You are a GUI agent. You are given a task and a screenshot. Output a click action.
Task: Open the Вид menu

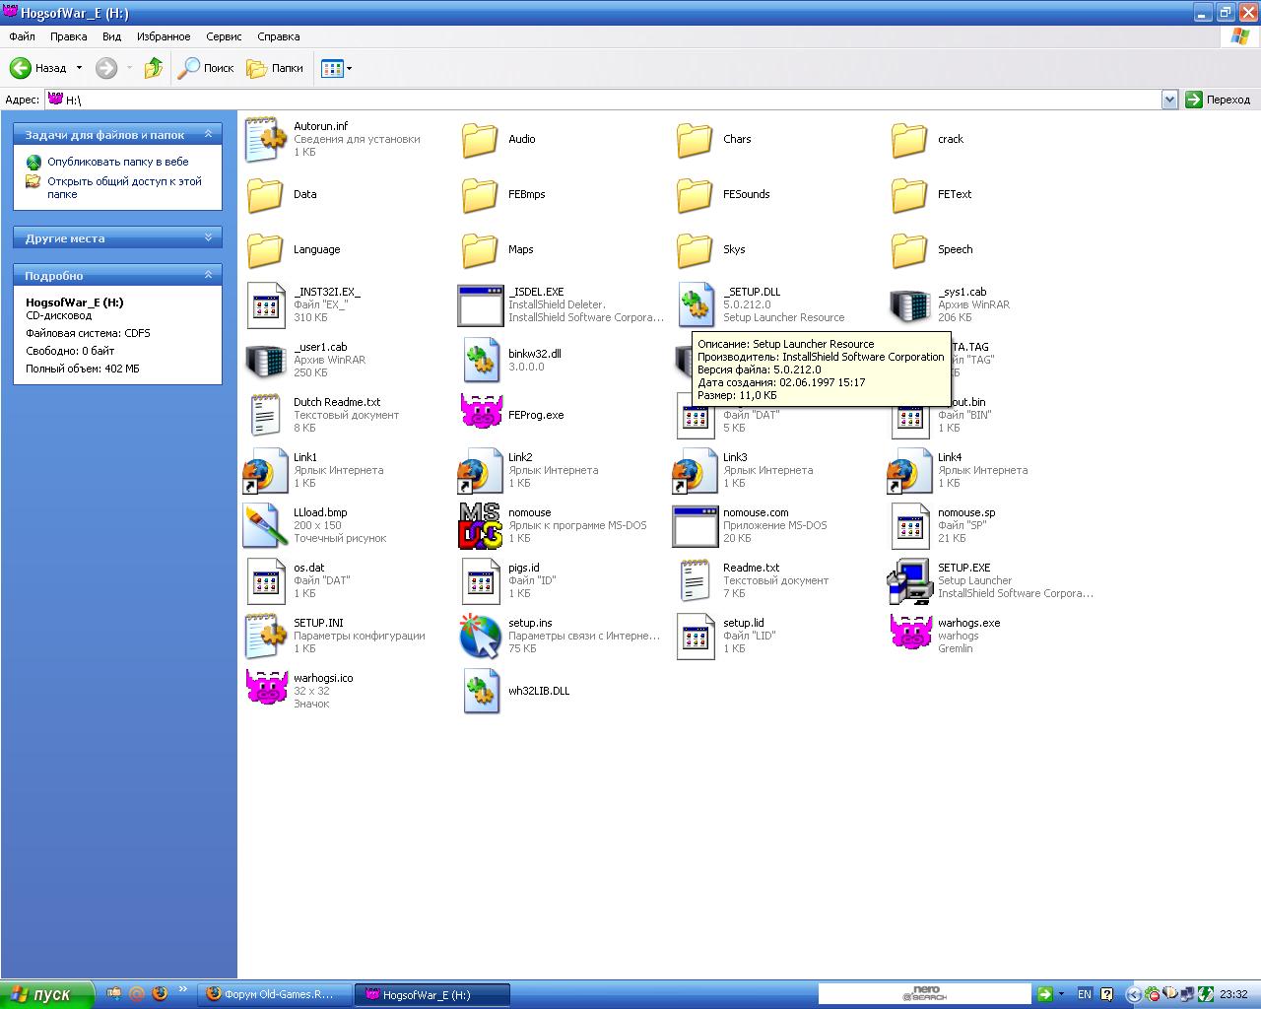[111, 36]
